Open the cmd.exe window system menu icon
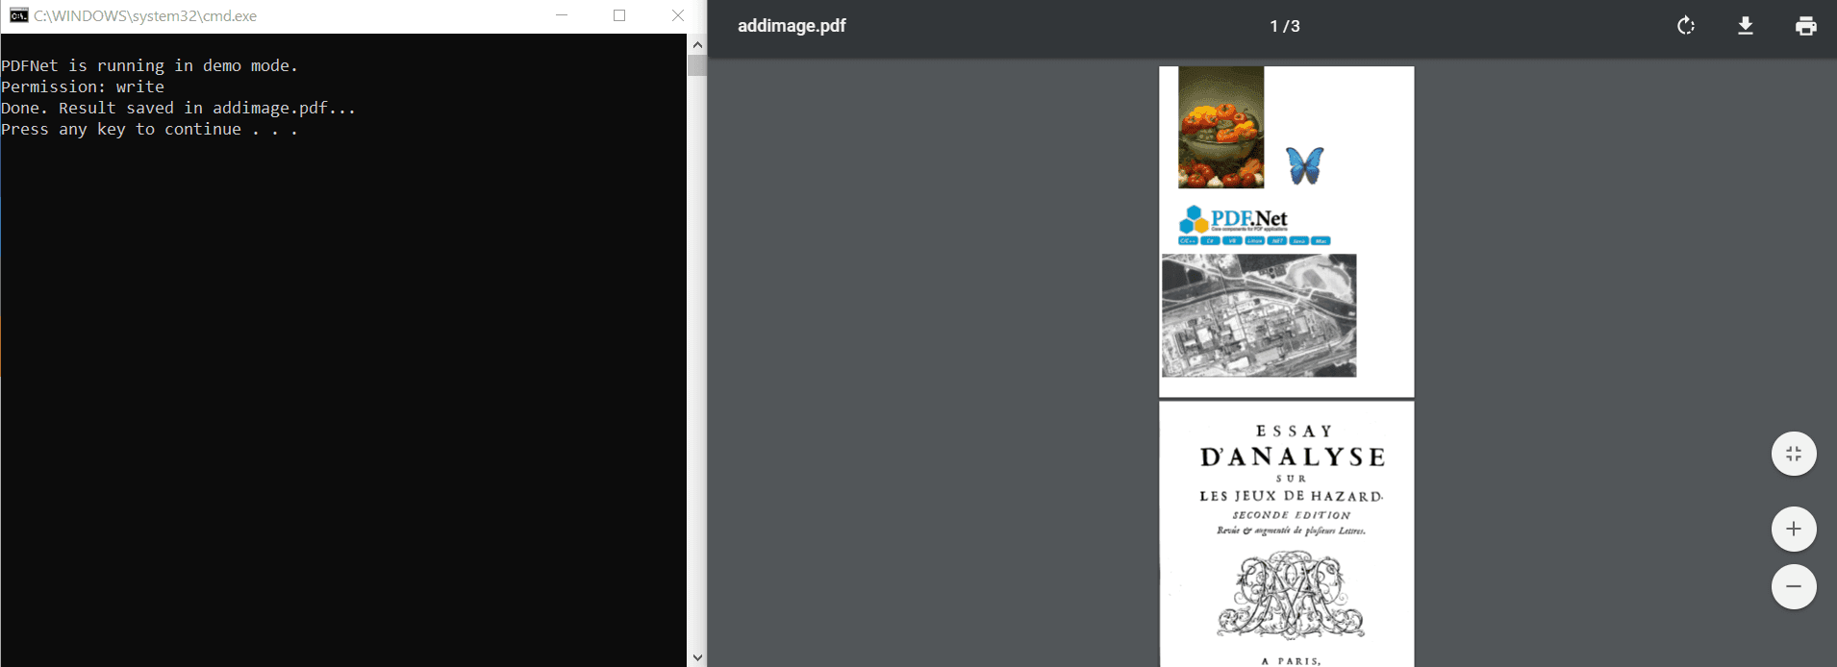The width and height of the screenshot is (1837, 667). [x=18, y=15]
